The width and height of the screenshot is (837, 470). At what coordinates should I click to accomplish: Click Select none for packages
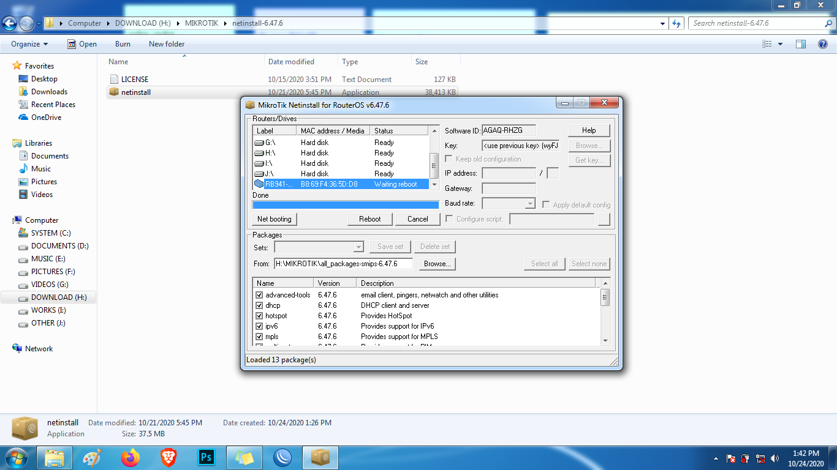click(x=589, y=264)
